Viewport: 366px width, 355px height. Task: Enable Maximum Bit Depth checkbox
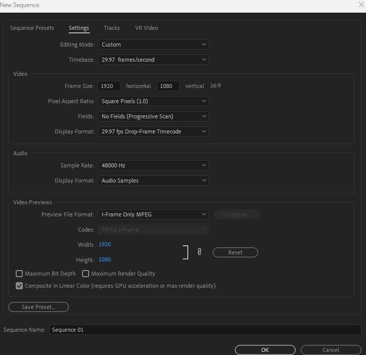[x=19, y=274]
